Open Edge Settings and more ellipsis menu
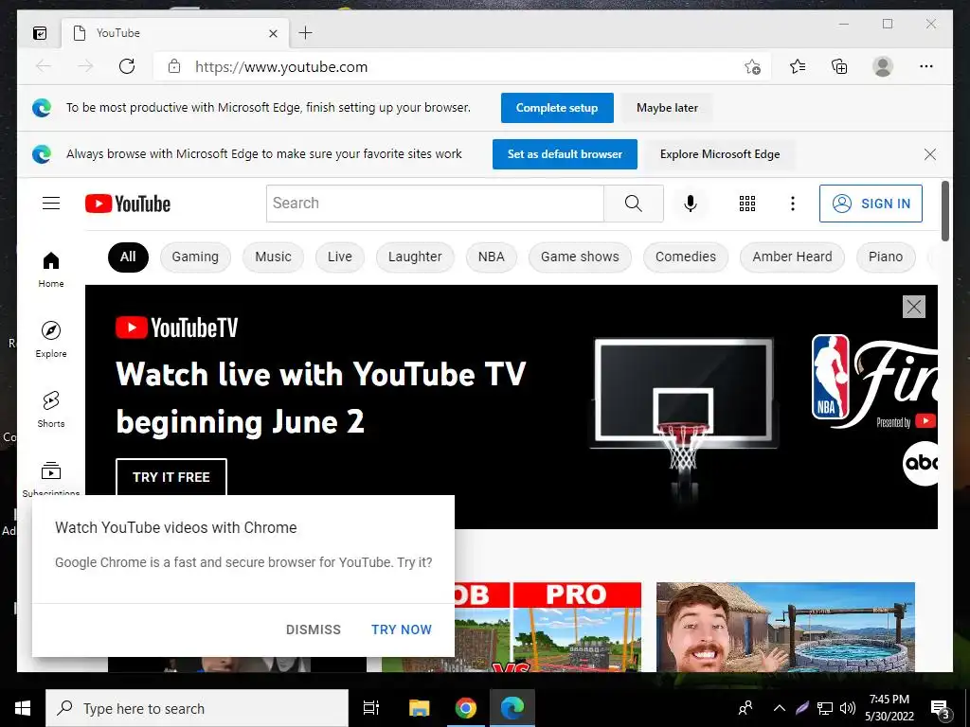Image resolution: width=970 pixels, height=727 pixels. (926, 66)
